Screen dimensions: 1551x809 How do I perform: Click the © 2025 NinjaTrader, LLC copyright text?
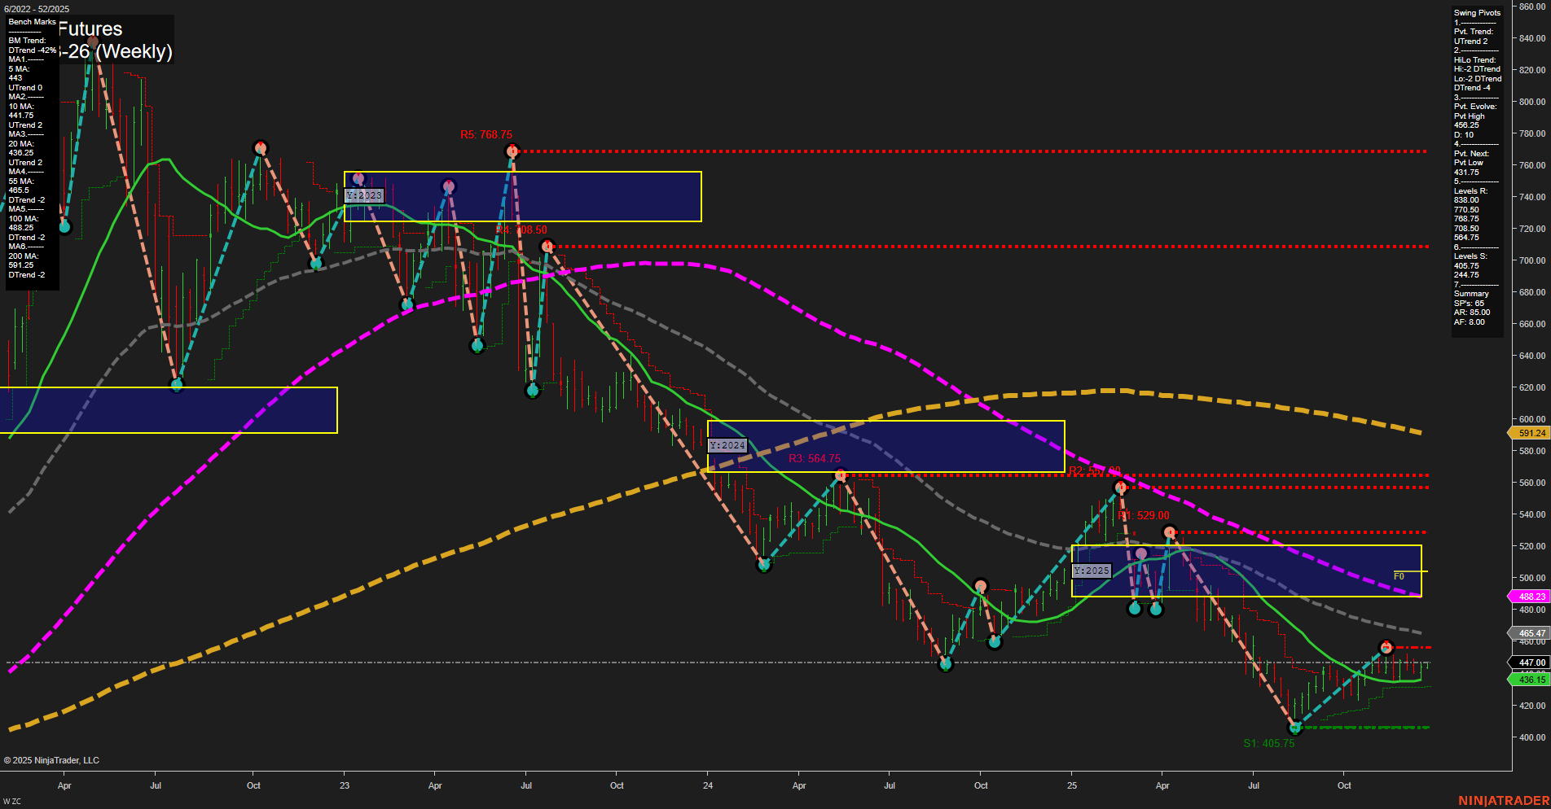(x=52, y=760)
